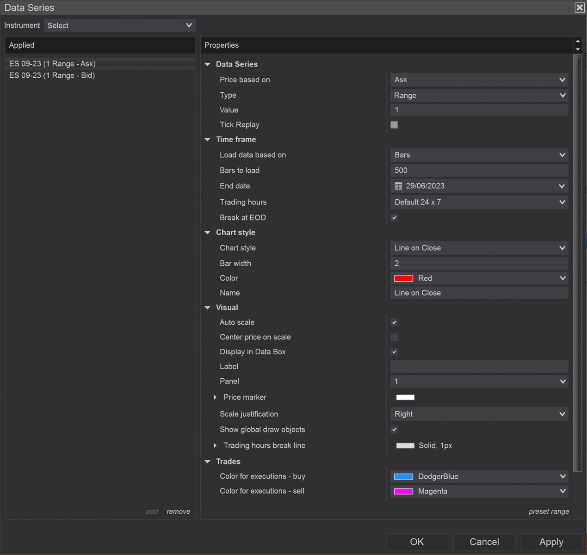Click the remove link under Applied list
Image resolution: width=587 pixels, height=555 pixels.
pyautogui.click(x=179, y=512)
